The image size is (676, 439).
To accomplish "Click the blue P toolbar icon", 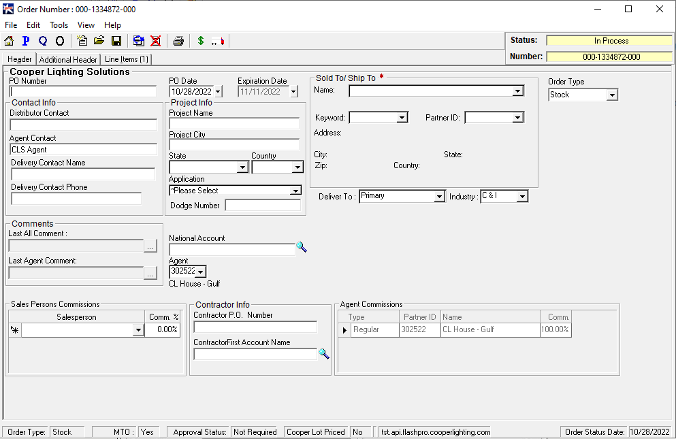I will click(26, 41).
